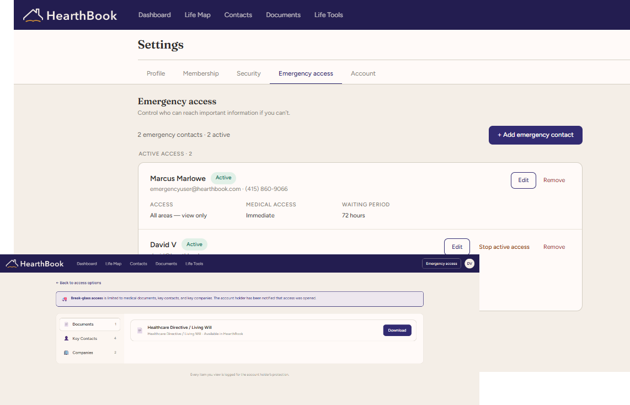Download the Healthcare Directive / Living Will
630x405 pixels.
coord(397,331)
